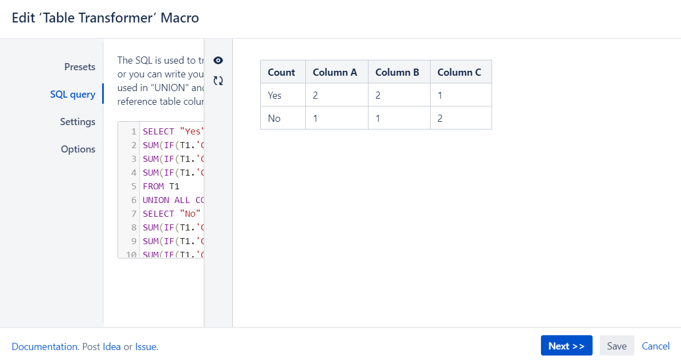This screenshot has height=361, width=681.
Task: Click line number 7 in the editor gutter
Action: tap(133, 213)
